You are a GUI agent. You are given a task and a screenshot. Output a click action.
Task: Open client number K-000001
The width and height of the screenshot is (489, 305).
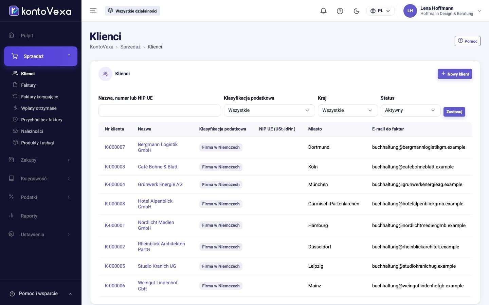tap(115, 225)
